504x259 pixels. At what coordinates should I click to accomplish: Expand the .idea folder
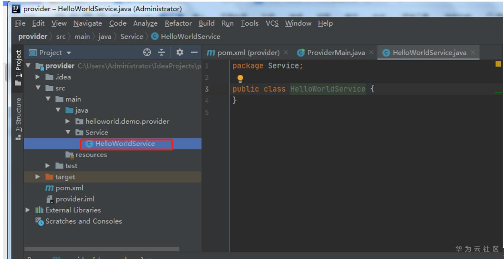38,77
